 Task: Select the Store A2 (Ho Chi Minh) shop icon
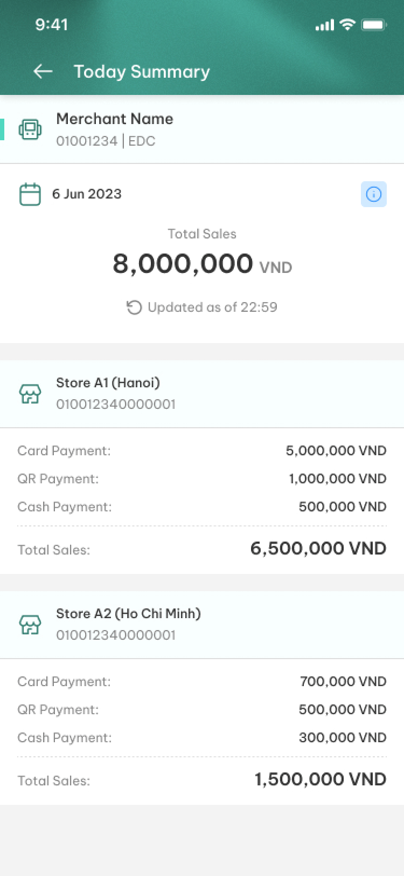coord(30,625)
